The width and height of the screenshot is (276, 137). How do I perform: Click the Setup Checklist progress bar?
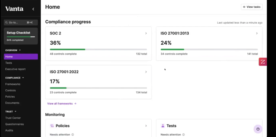[21, 37]
